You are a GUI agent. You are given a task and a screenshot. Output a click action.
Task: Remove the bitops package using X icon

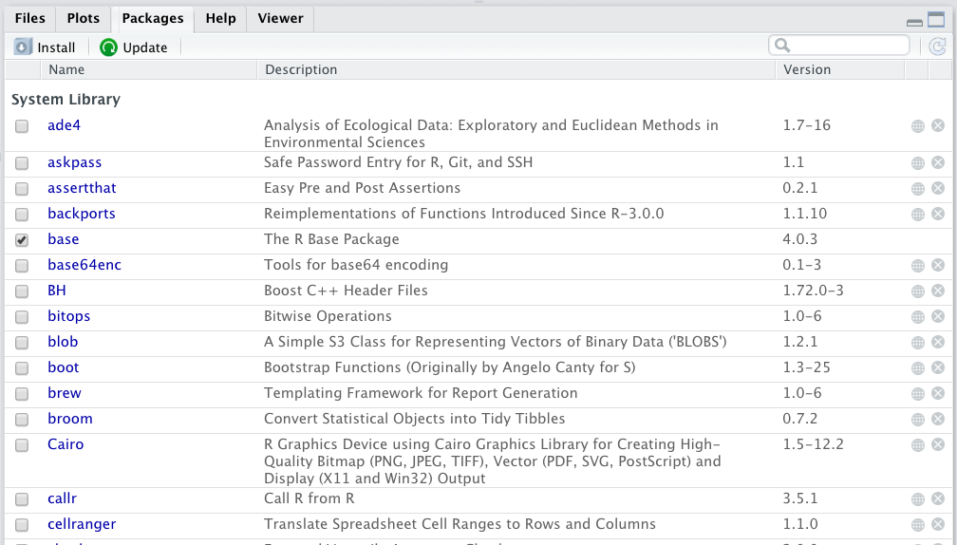(x=938, y=317)
